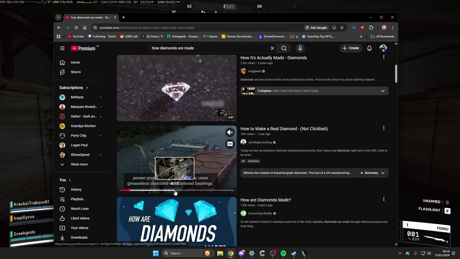Image resolution: width=460 pixels, height=259 pixels.
Task: Open Huggbees channel link
Action: [x=254, y=71]
